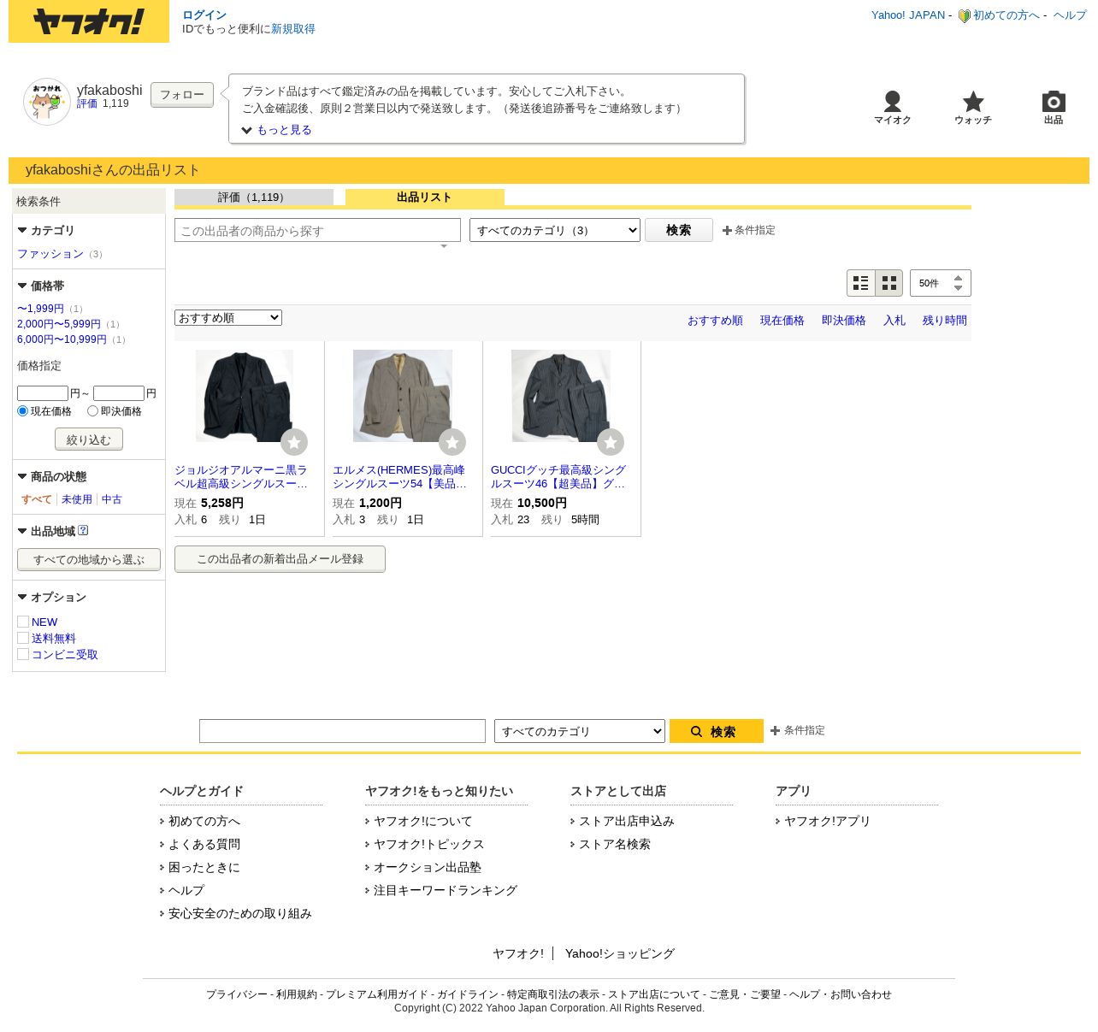Open Armani black suit thumbnail

point(245,396)
